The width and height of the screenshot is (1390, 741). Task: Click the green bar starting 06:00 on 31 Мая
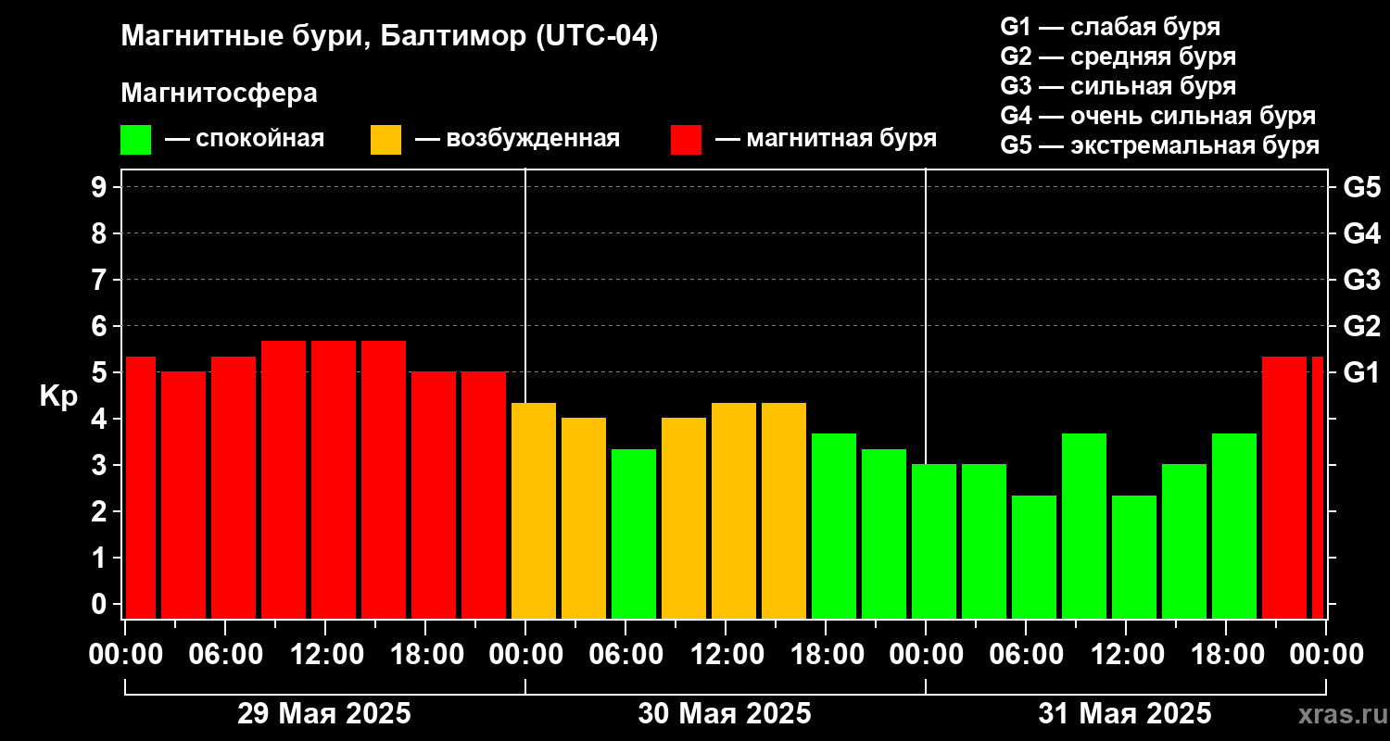pos(1034,557)
